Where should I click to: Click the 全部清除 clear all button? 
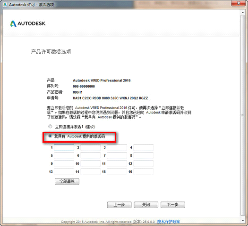pyautogui.click(x=67, y=181)
